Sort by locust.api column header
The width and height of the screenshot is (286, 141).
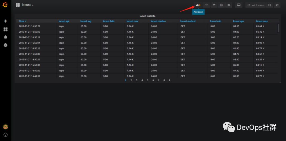(64, 21)
